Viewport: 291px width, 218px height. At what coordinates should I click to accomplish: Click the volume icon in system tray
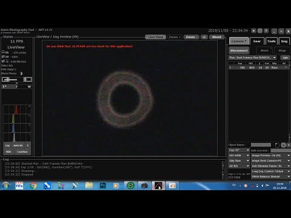point(263,186)
